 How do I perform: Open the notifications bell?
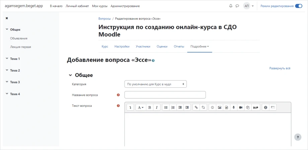pos(231,6)
